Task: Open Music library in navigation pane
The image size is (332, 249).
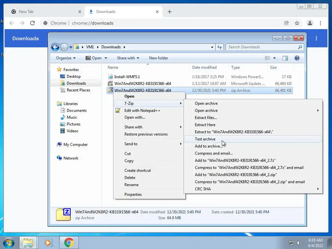Action: pos(69,117)
